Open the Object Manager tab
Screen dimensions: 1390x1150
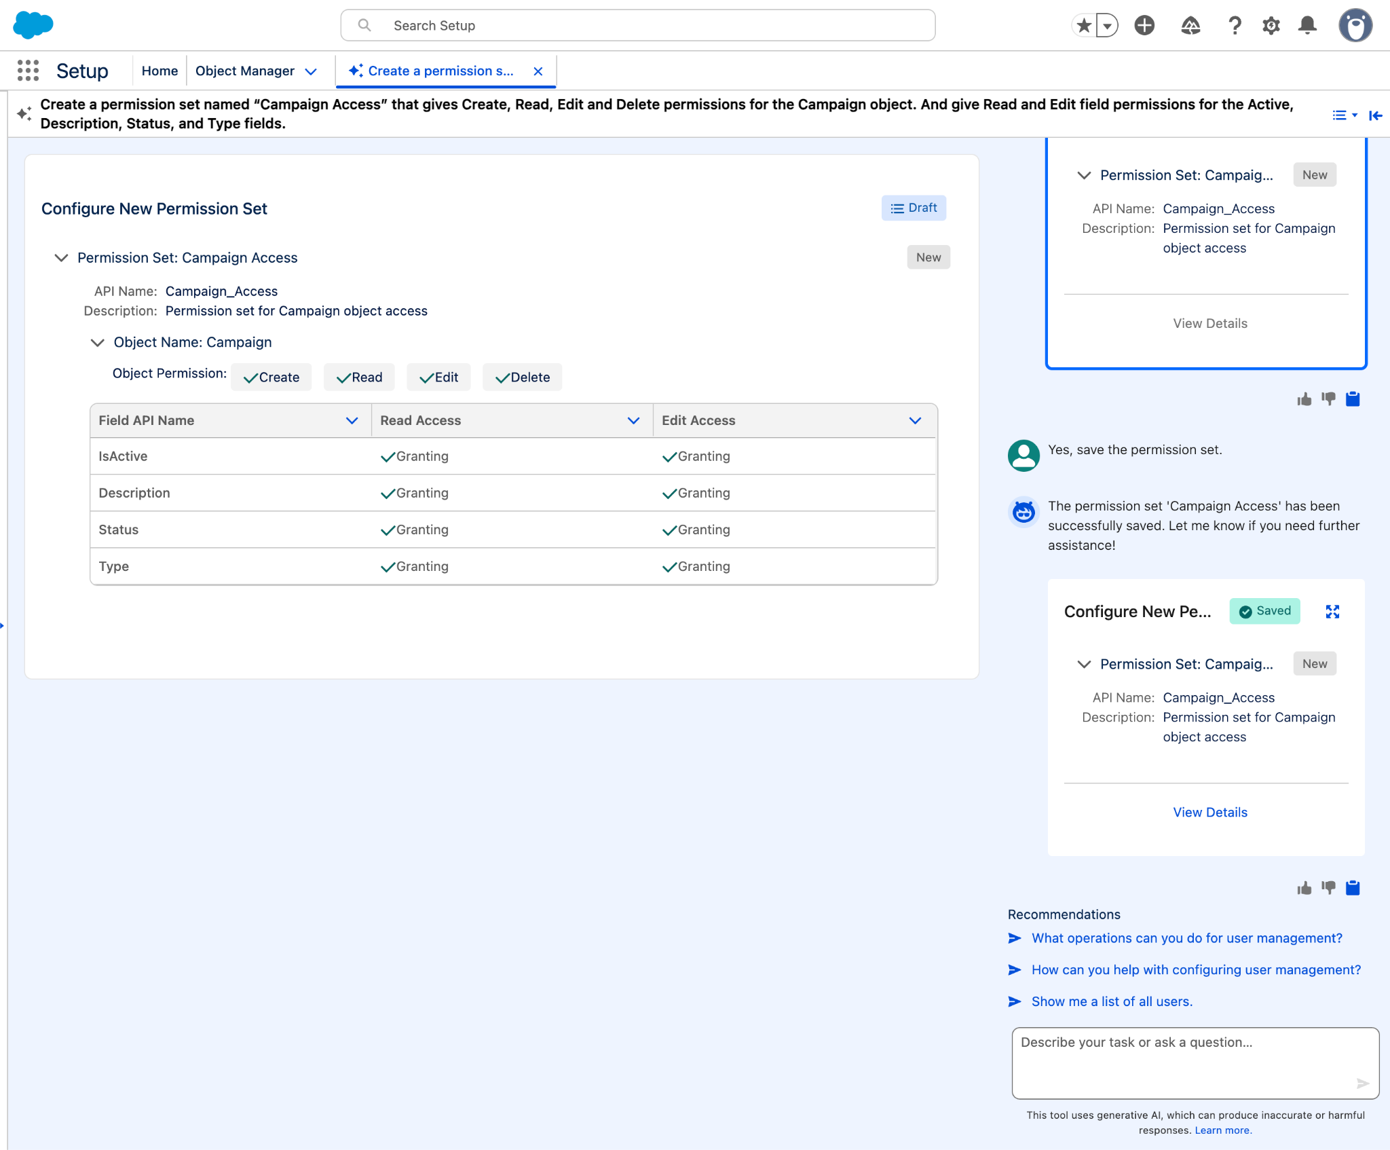(245, 71)
